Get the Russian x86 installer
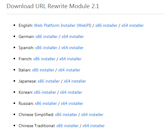 tap(46, 104)
